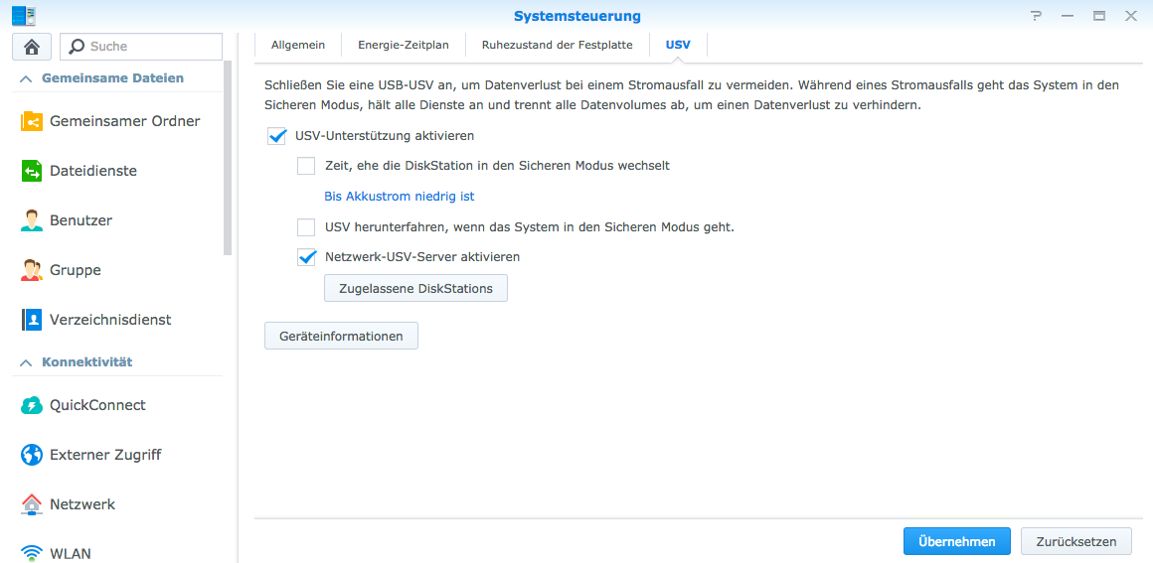The height and width of the screenshot is (563, 1153).
Task: Disable USV-Unterstützung aktivieren checkbox
Action: pos(277,136)
